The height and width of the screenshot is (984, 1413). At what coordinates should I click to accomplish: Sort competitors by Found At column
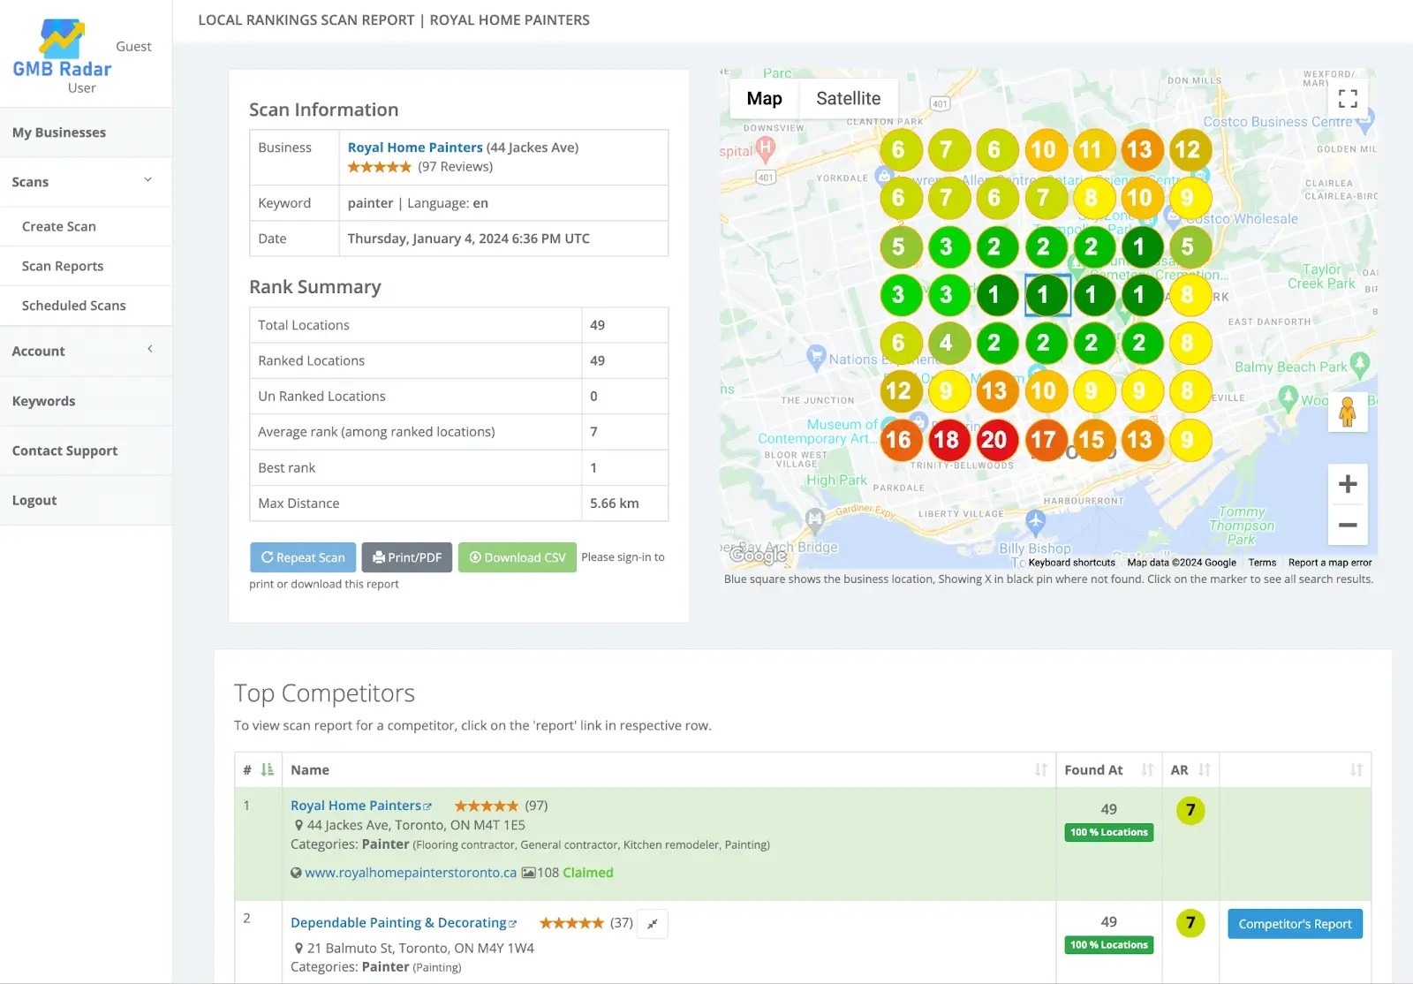[x=1147, y=770]
